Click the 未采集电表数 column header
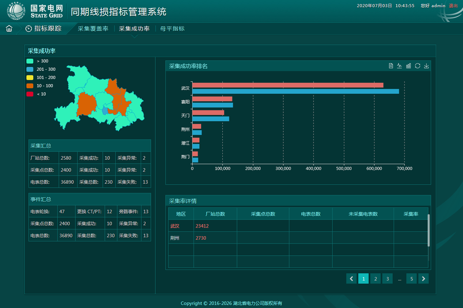463x308 pixels. pos(363,214)
